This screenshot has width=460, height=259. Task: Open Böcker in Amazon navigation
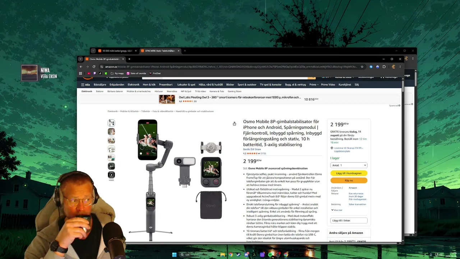(230, 85)
